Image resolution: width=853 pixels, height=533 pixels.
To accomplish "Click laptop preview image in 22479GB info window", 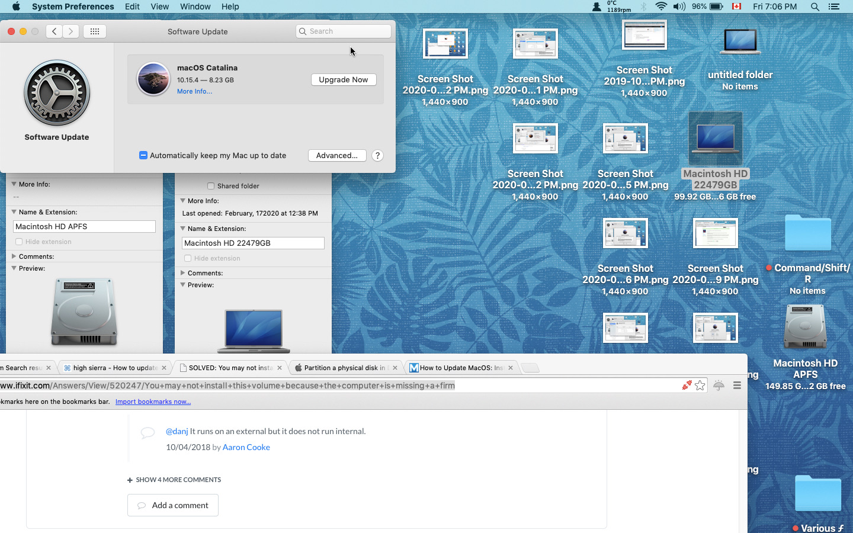I will coord(254,330).
